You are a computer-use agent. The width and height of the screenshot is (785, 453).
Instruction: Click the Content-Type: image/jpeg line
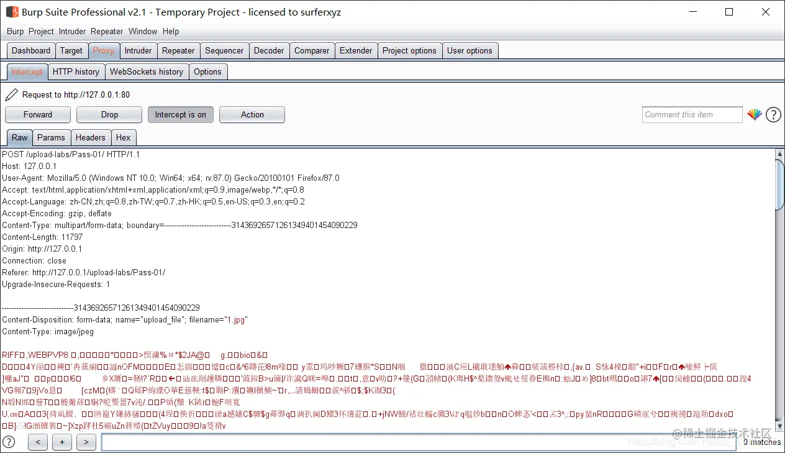point(48,332)
